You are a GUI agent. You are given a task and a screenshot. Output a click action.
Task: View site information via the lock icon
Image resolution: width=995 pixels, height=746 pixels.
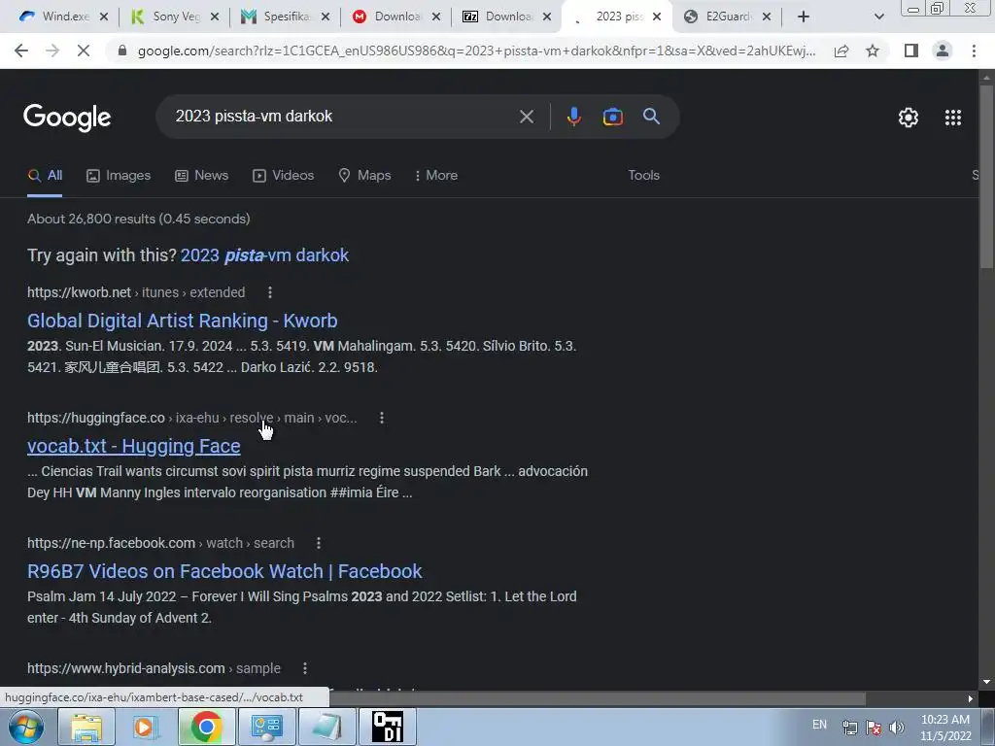click(122, 51)
